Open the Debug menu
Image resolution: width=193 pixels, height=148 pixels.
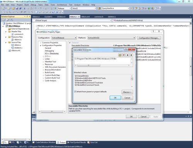33,5
